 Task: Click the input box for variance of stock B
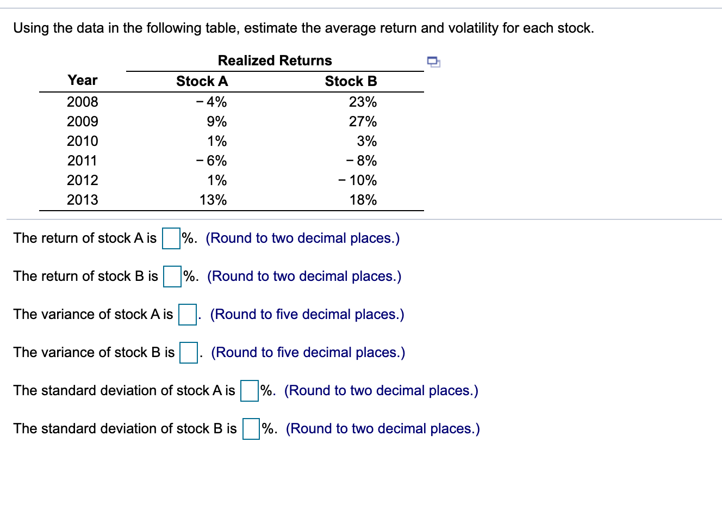[188, 353]
